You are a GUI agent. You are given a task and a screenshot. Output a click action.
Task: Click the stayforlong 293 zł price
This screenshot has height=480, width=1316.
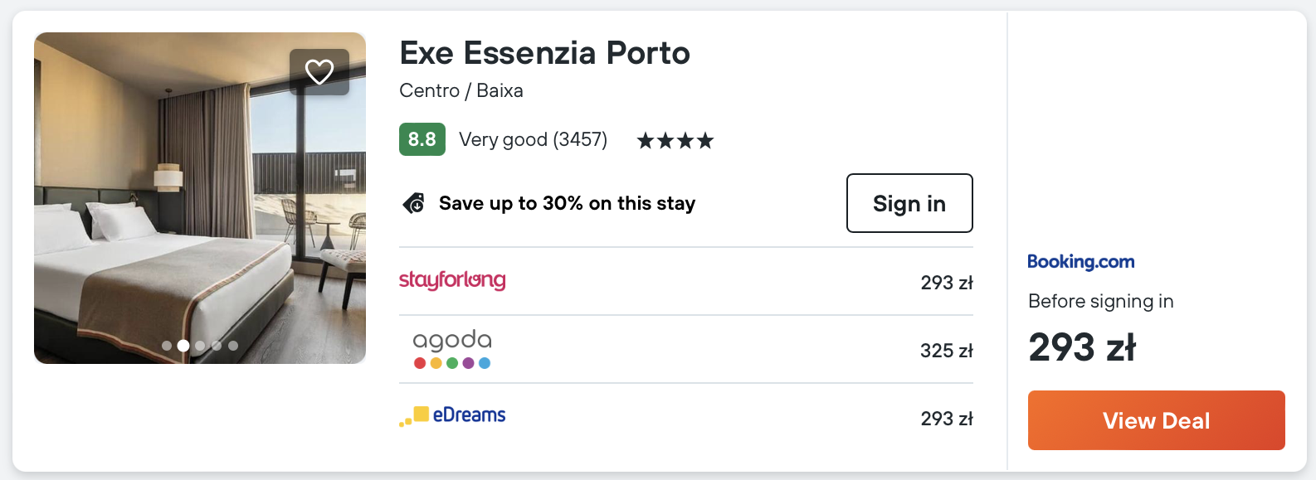coord(946,283)
